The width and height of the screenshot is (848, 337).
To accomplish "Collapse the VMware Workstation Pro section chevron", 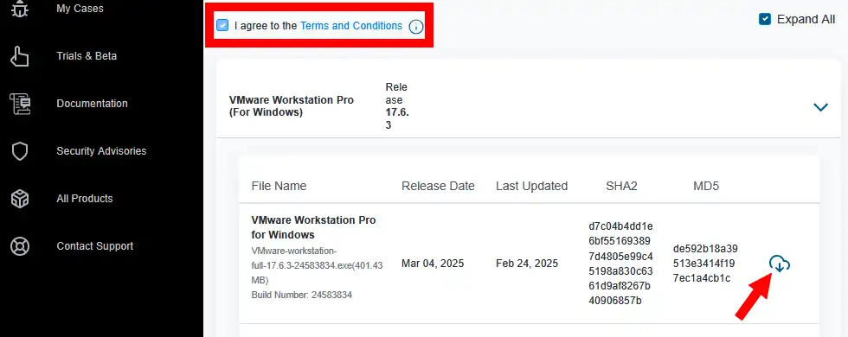I will click(820, 107).
